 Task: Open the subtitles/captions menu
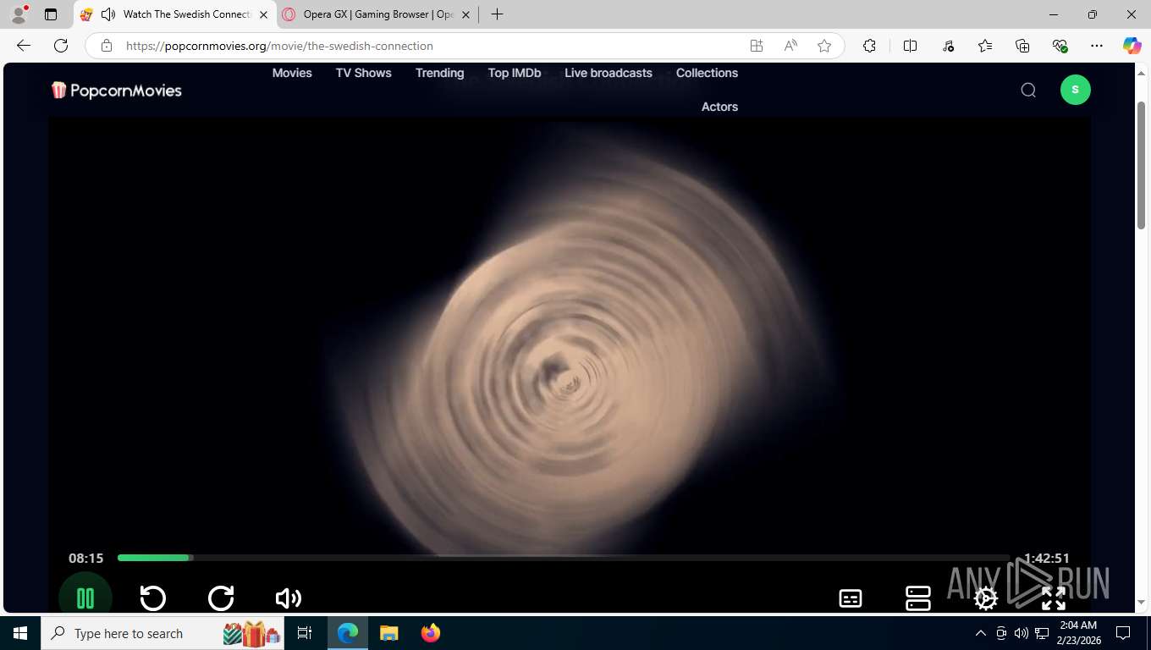[x=851, y=598]
